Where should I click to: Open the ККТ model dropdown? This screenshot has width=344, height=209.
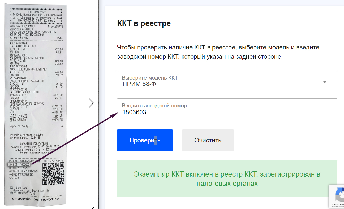click(x=227, y=81)
